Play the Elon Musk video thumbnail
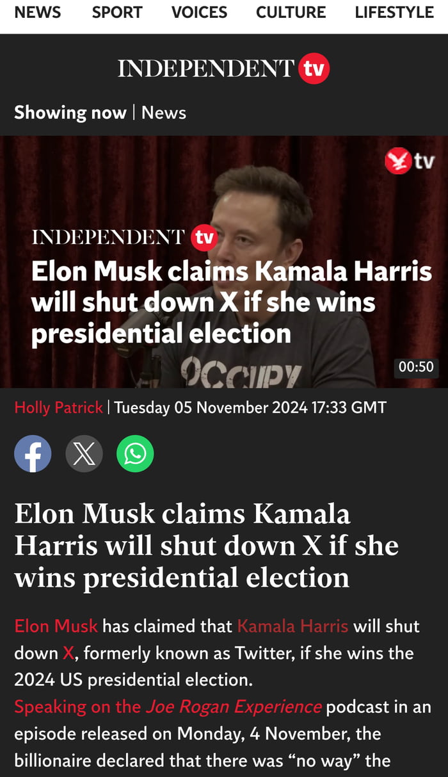Viewport: 448px width, 777px height. [x=224, y=261]
